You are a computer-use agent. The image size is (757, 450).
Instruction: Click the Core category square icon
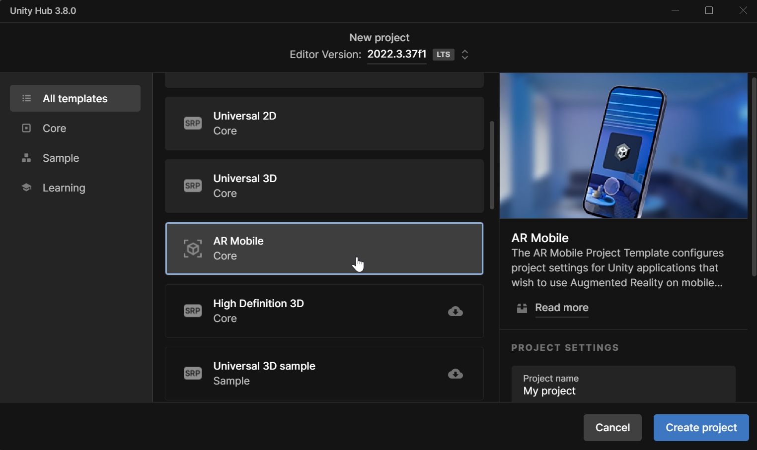pyautogui.click(x=26, y=128)
